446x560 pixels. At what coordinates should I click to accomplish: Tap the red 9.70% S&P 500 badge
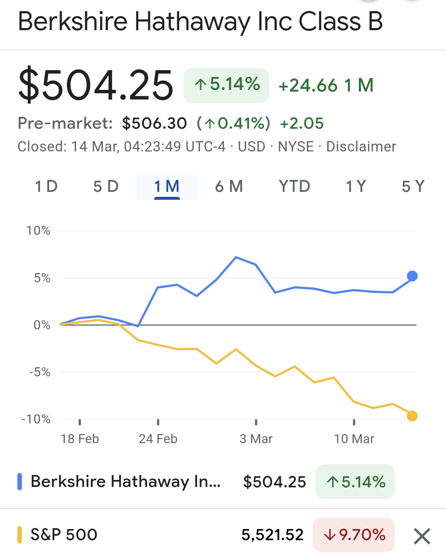click(353, 535)
